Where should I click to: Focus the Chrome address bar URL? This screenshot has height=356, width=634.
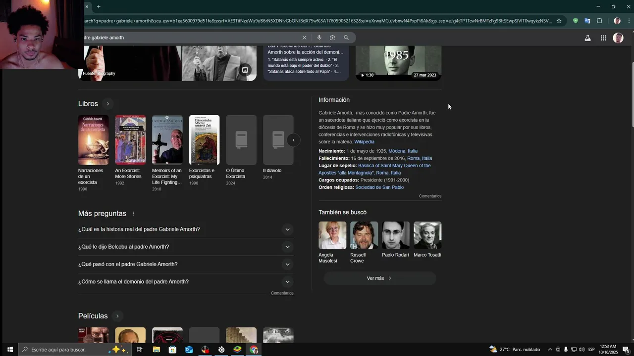point(317,21)
